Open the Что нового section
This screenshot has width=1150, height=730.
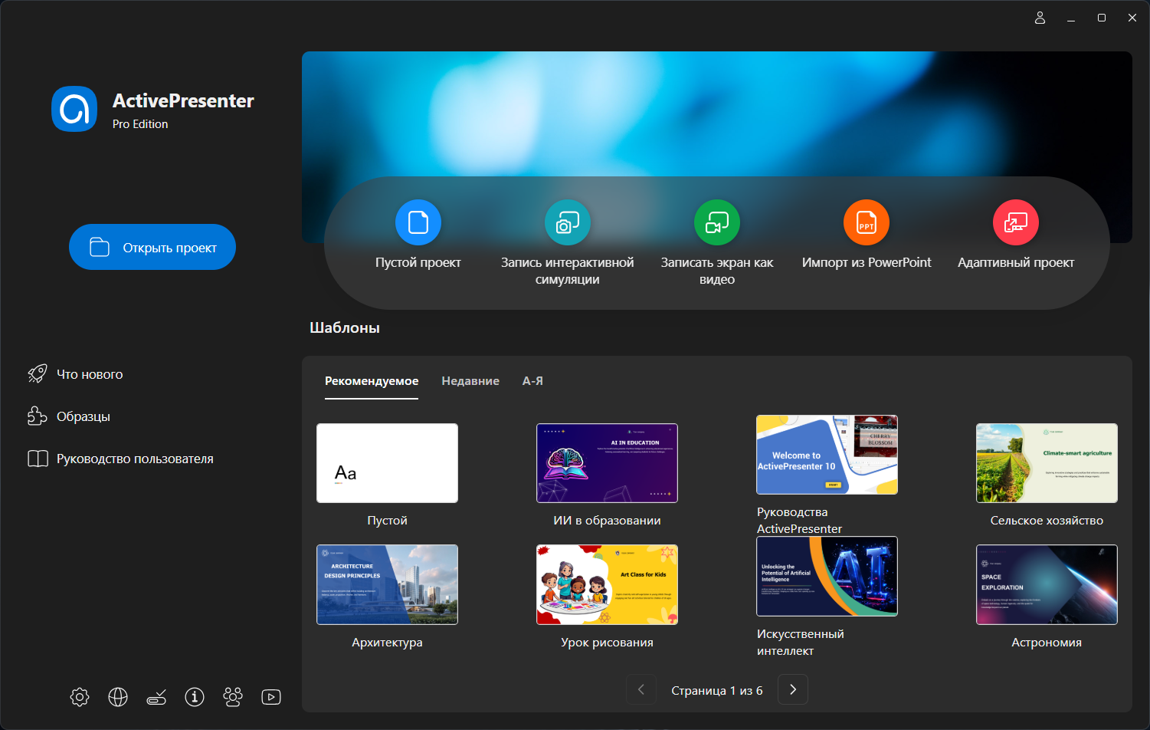click(75, 374)
